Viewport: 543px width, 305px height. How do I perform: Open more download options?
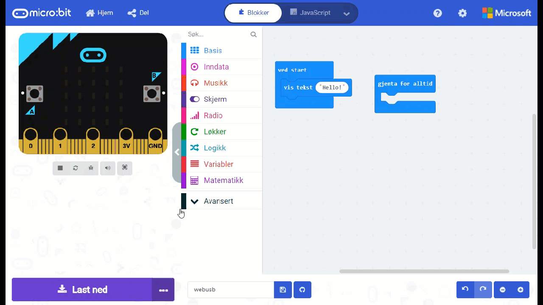coord(163,290)
